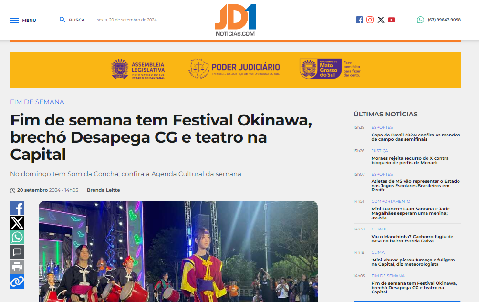
Task: Click the BUSCA search magnifier icon
Action: 62,20
